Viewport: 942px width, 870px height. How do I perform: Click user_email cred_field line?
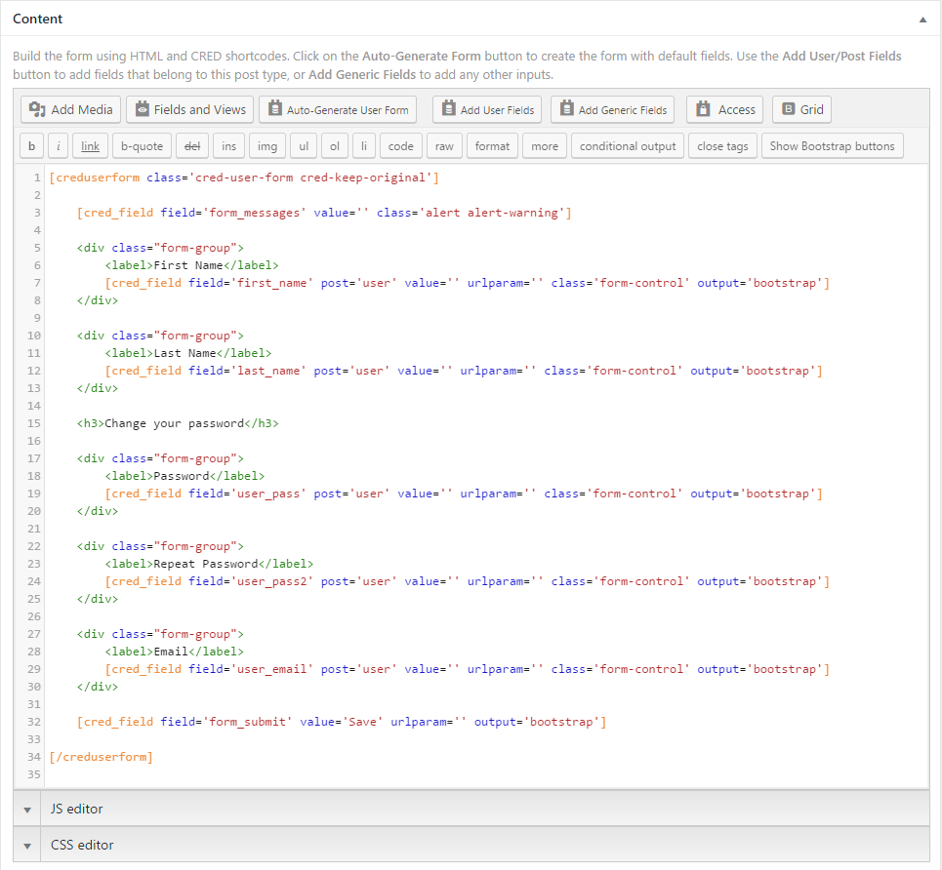(468, 669)
